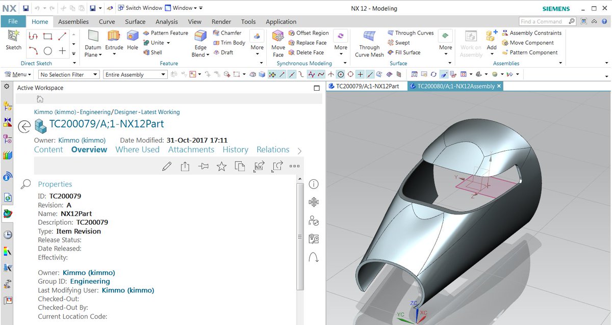Open the History clock sidebar icon

pos(8,235)
